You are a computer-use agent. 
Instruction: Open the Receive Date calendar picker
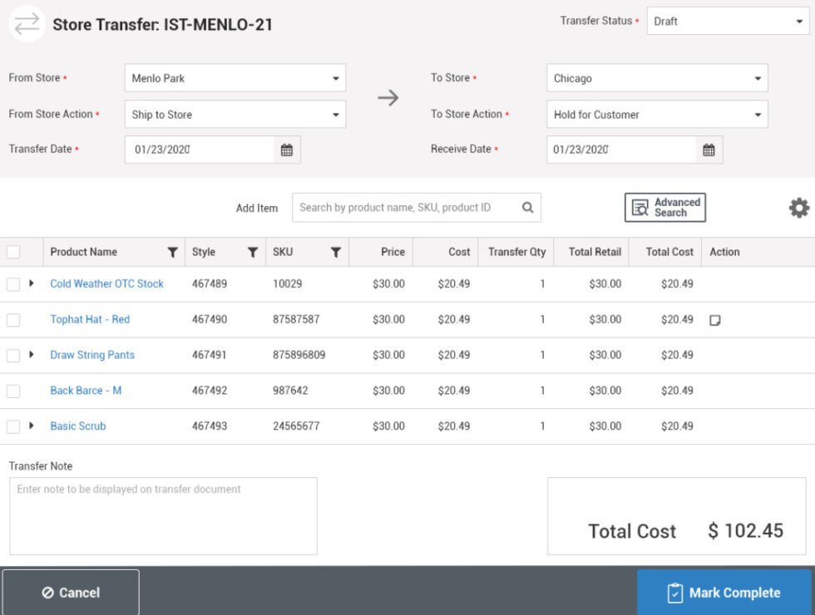[709, 150]
